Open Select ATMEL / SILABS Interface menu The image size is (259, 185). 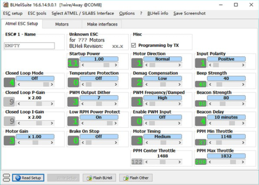click(x=83, y=13)
